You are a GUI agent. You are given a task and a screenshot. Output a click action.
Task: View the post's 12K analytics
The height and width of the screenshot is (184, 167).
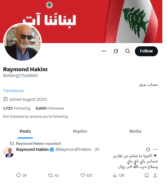(119, 175)
